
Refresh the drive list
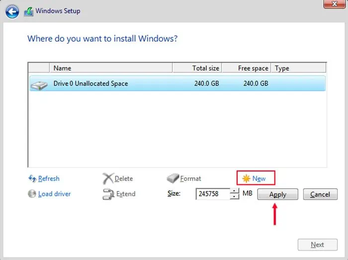[x=49, y=178]
